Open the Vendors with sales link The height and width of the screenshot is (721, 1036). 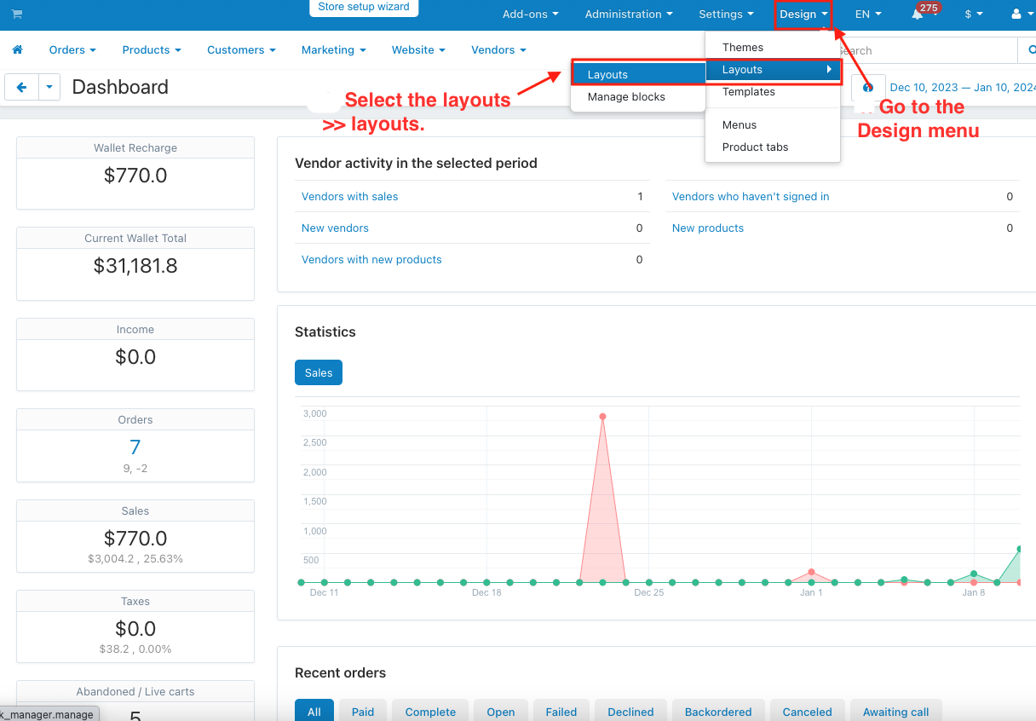(x=350, y=197)
